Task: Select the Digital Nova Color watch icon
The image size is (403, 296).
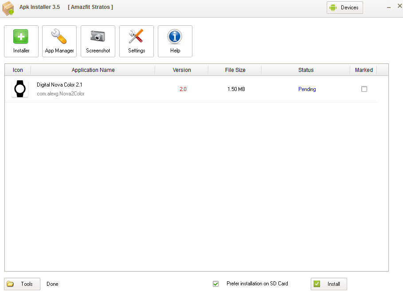Action: pyautogui.click(x=20, y=89)
